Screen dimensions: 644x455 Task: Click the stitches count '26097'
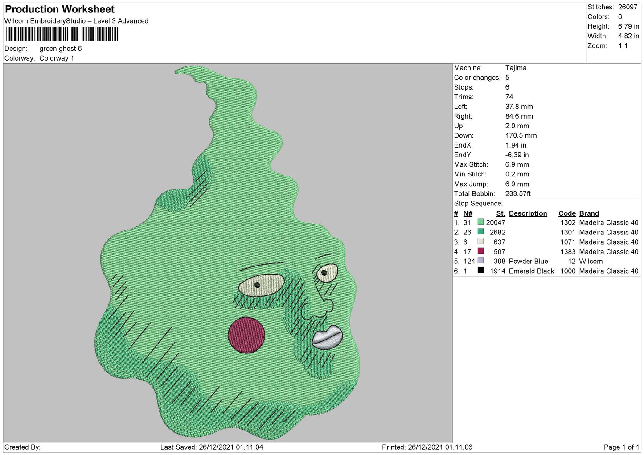tap(628, 7)
